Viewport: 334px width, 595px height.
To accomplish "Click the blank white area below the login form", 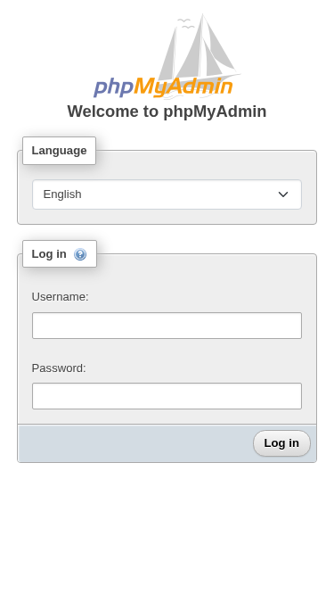I will (167, 527).
